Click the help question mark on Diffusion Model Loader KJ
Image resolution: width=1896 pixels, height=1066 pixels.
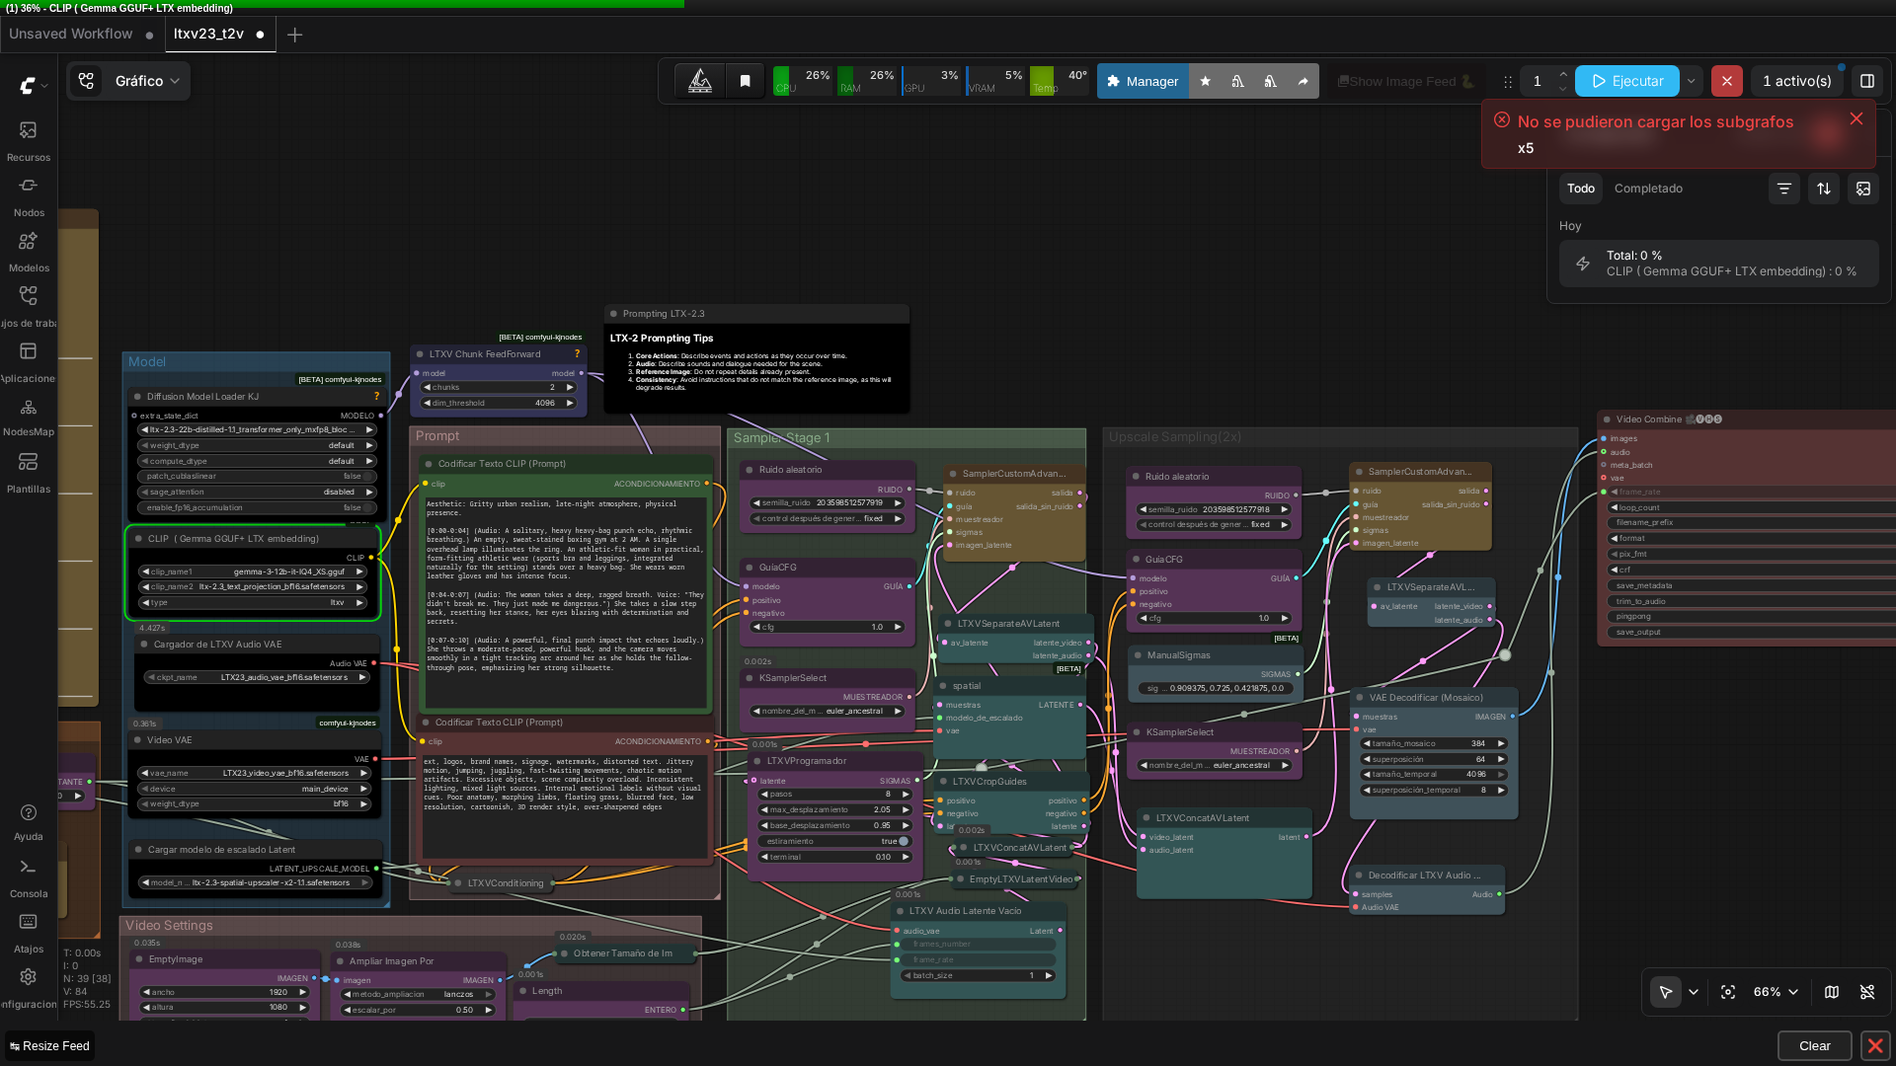(x=376, y=396)
